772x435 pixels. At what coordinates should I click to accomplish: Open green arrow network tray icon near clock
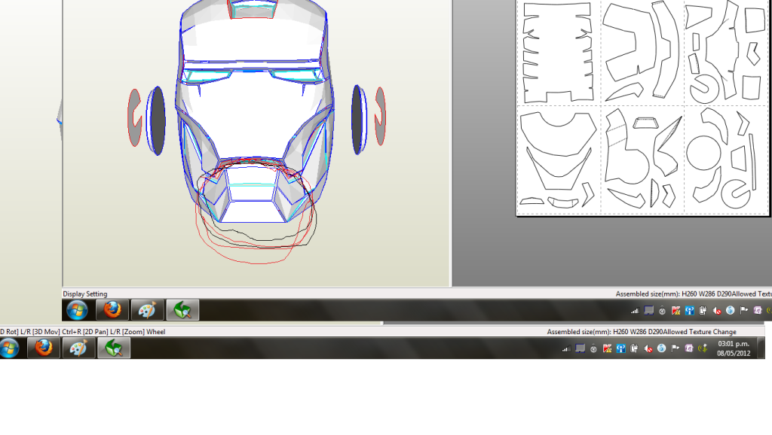703,348
